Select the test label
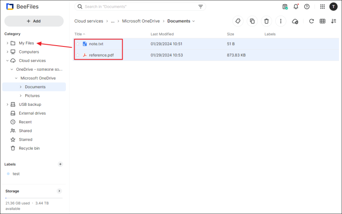342x214 pixels. point(16,174)
